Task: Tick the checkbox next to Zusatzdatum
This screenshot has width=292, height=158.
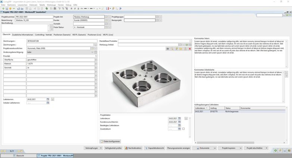Action: [x=183, y=129]
